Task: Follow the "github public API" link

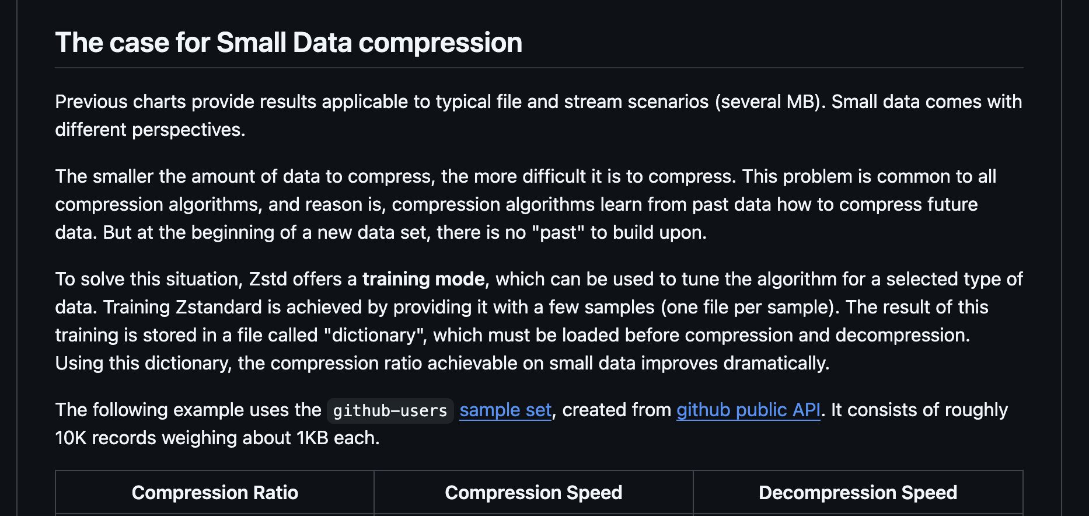Action: pyautogui.click(x=748, y=410)
